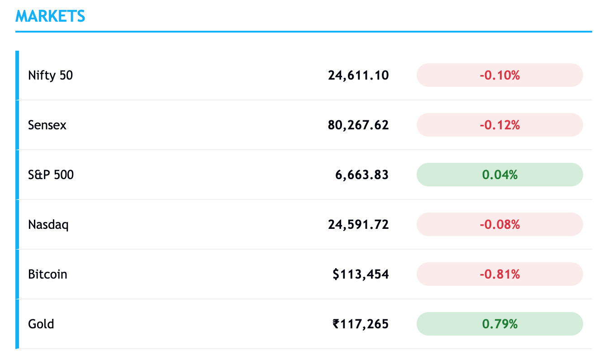Click the Sensex value 80,267.62
The image size is (608, 360).
(x=358, y=125)
